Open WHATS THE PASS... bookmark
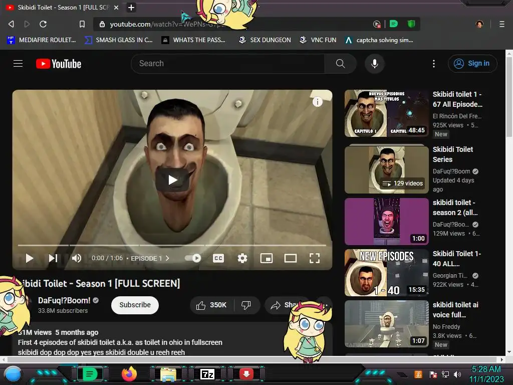Image resolution: width=513 pixels, height=385 pixels. [x=194, y=40]
